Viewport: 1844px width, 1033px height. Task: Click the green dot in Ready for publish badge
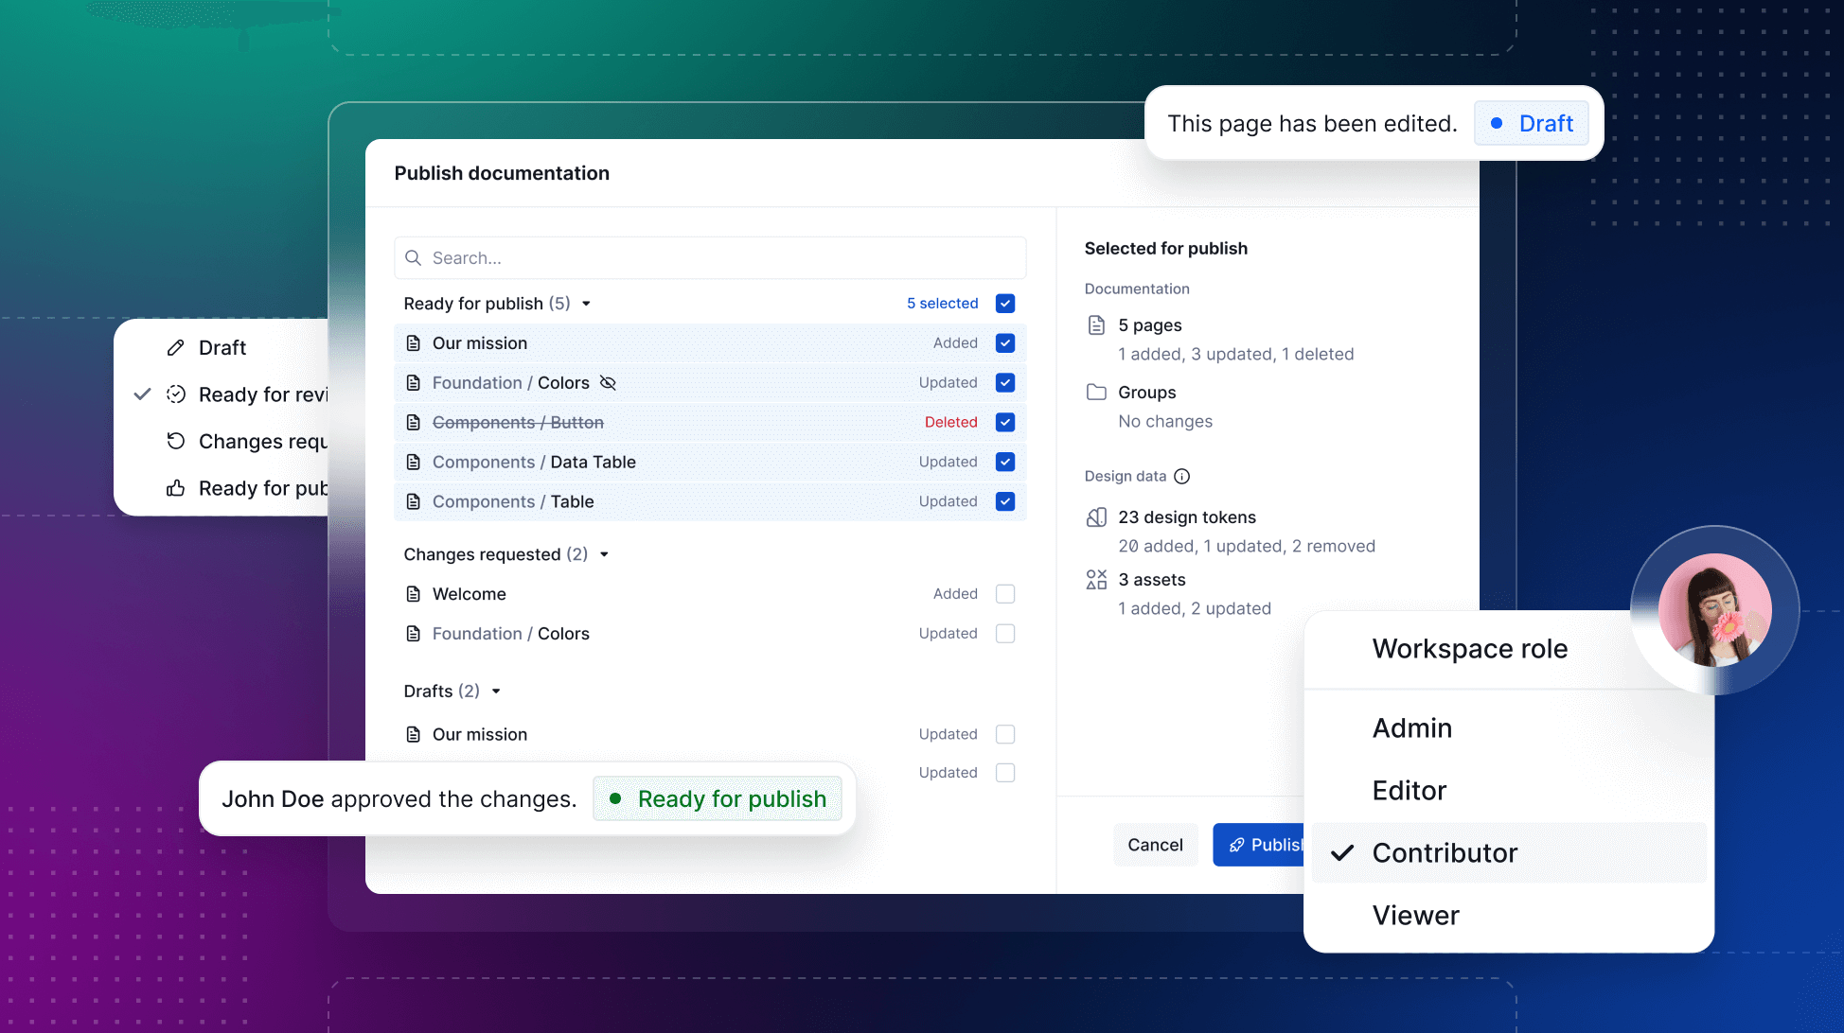616,798
